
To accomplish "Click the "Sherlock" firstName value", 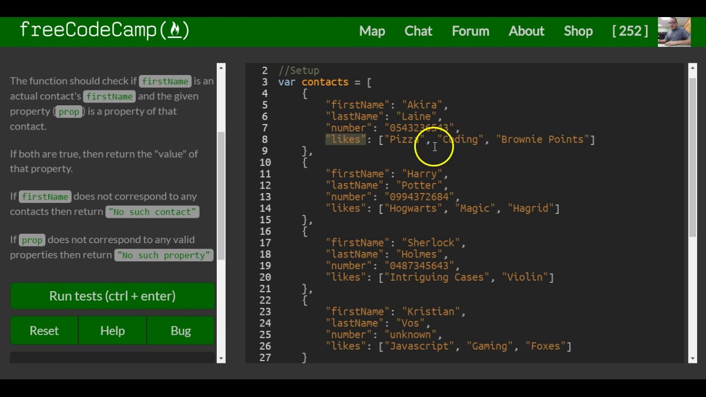I will pyautogui.click(x=431, y=243).
